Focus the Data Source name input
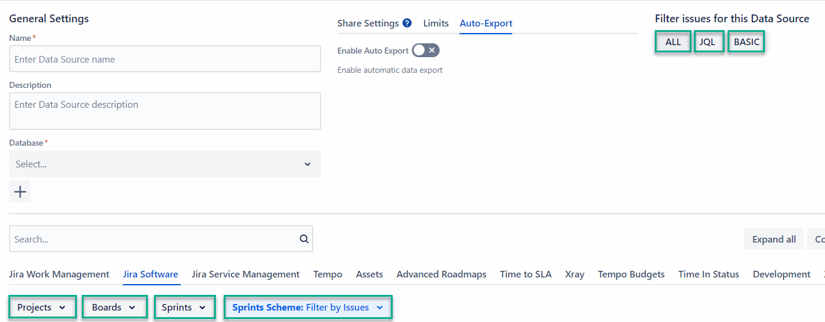Screen dimensions: 825x322 point(165,59)
